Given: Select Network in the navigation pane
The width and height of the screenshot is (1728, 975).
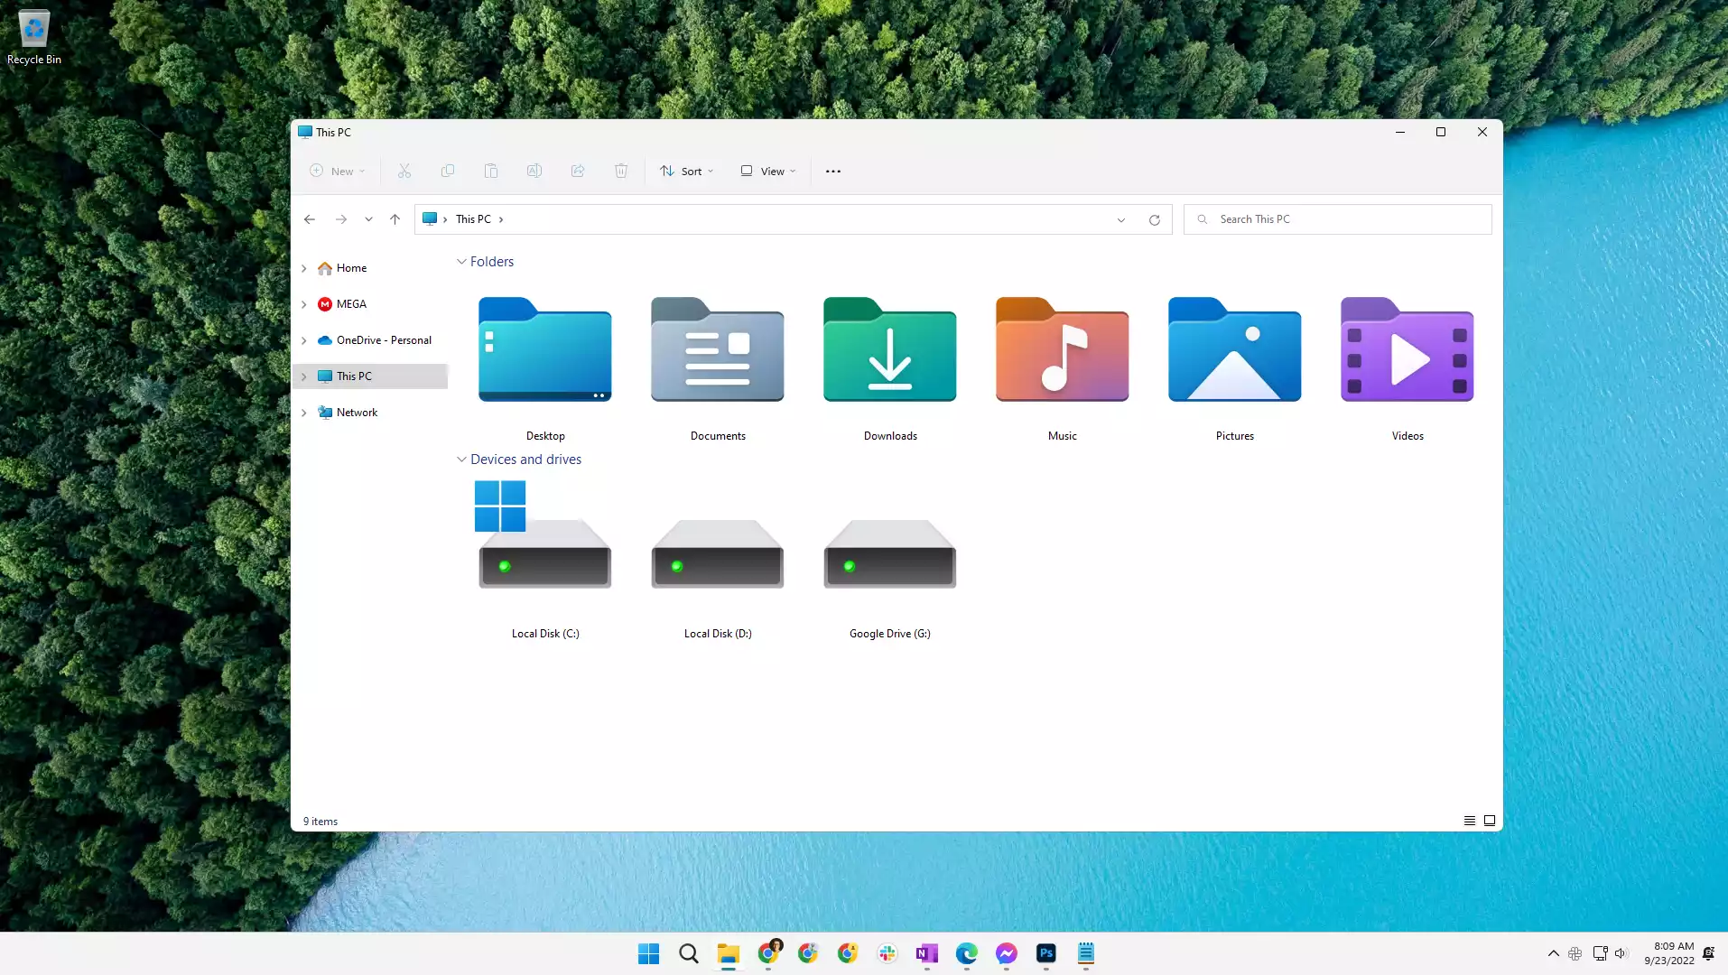Looking at the screenshot, I should click(x=357, y=413).
